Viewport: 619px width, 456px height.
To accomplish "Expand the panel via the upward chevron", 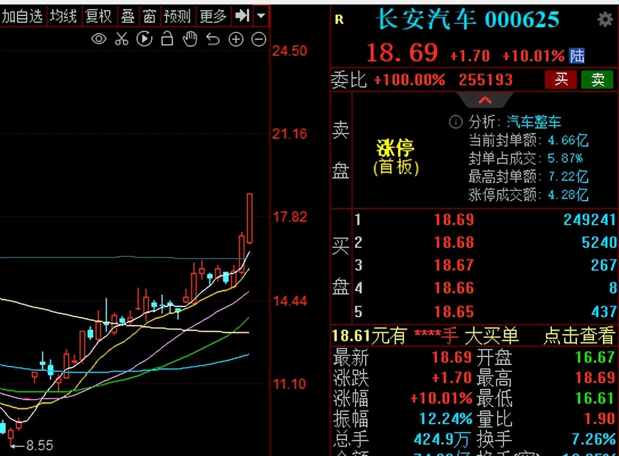I will [485, 100].
